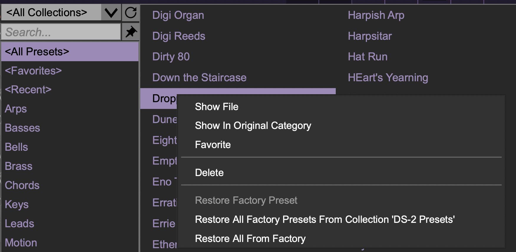This screenshot has width=516, height=252.
Task: Open the Favorites category
Action: 33,71
